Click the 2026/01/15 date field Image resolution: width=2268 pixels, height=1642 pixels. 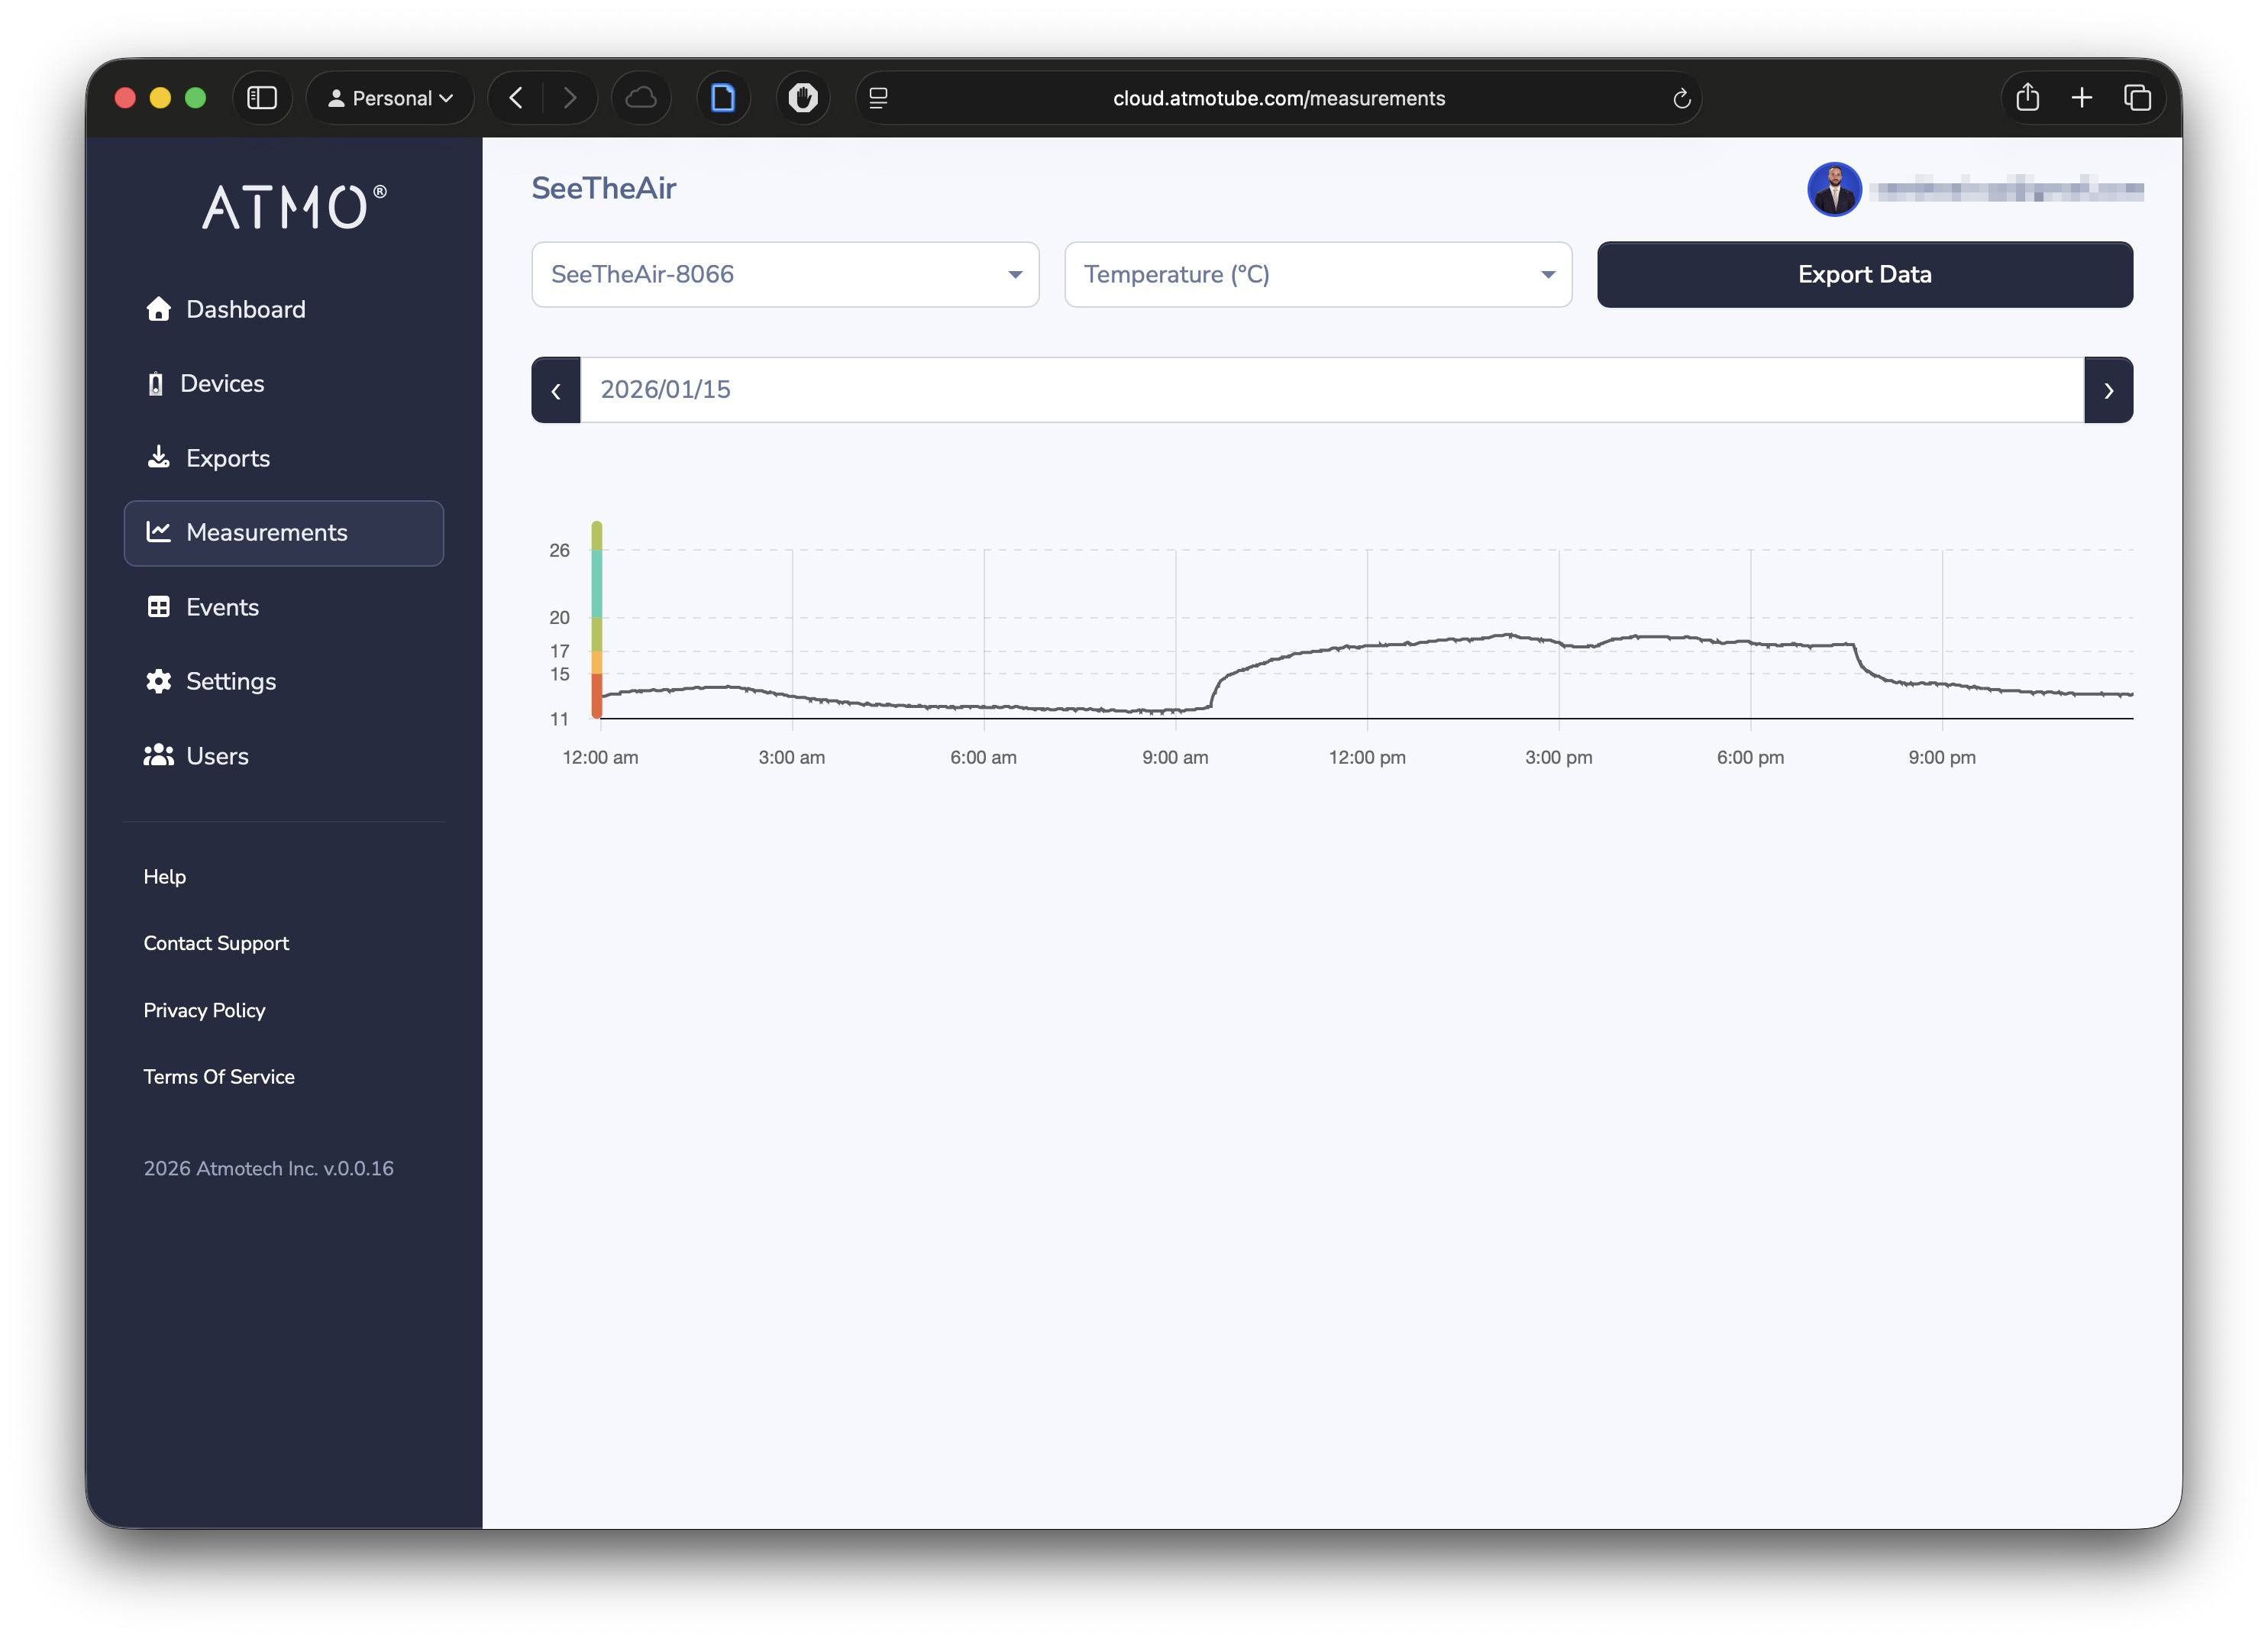point(1330,390)
